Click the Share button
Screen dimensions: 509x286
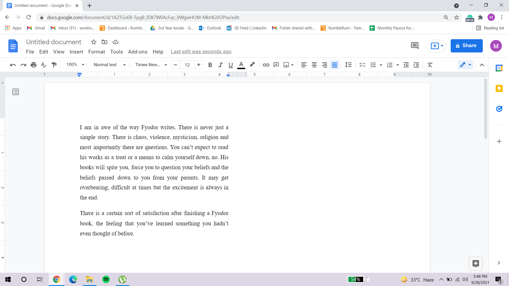pos(466,46)
